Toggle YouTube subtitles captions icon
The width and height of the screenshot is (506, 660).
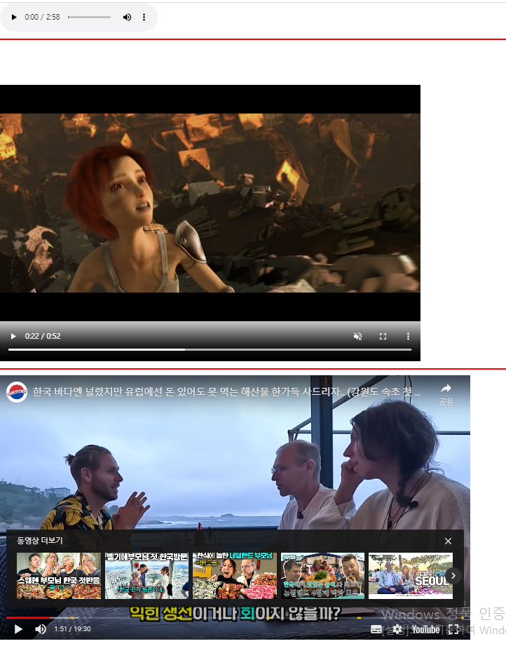(376, 629)
